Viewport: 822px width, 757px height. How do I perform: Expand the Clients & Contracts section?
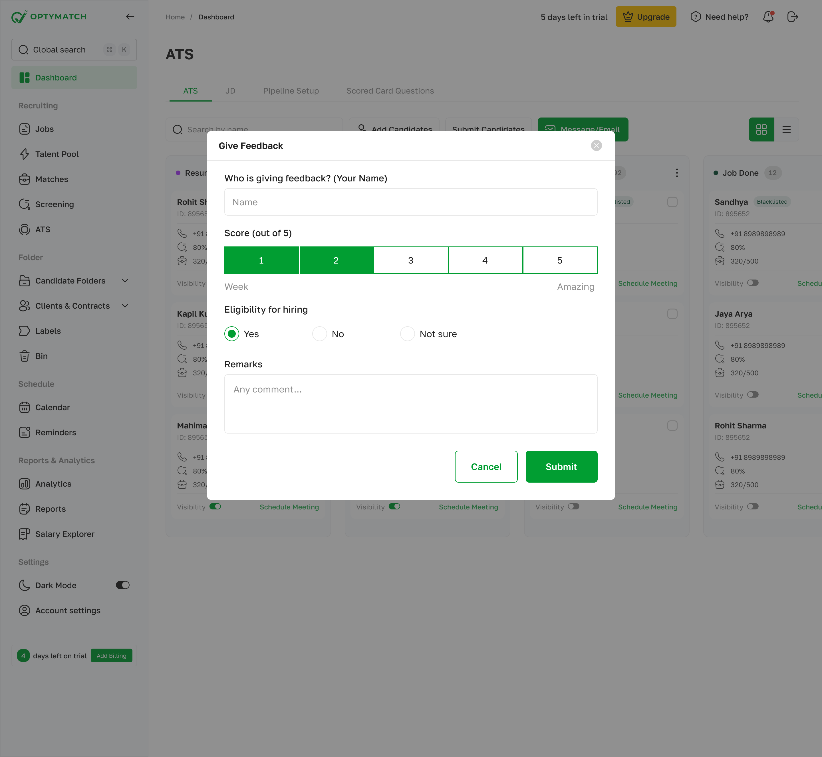pyautogui.click(x=125, y=305)
